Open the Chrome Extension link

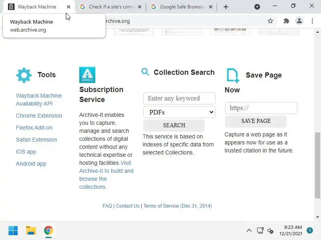click(x=39, y=116)
